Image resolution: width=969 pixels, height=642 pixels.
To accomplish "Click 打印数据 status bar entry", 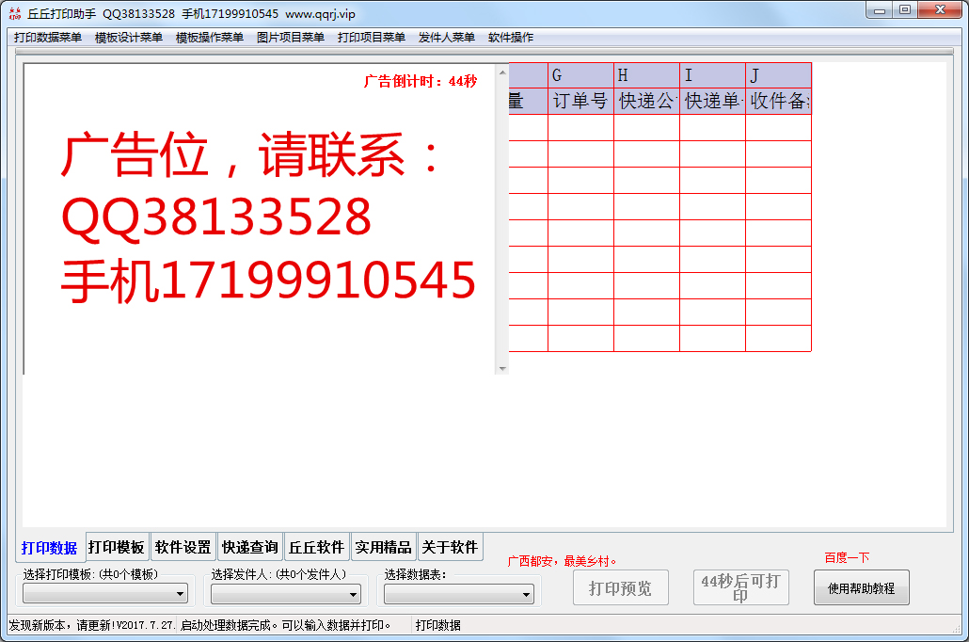I will [x=437, y=625].
